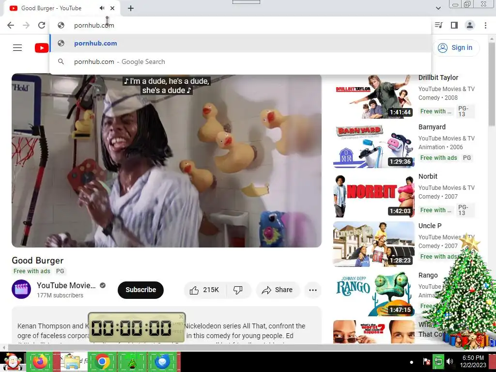The image size is (496, 372).
Task: Click the Free with ads badge under title
Action: [x=32, y=271]
